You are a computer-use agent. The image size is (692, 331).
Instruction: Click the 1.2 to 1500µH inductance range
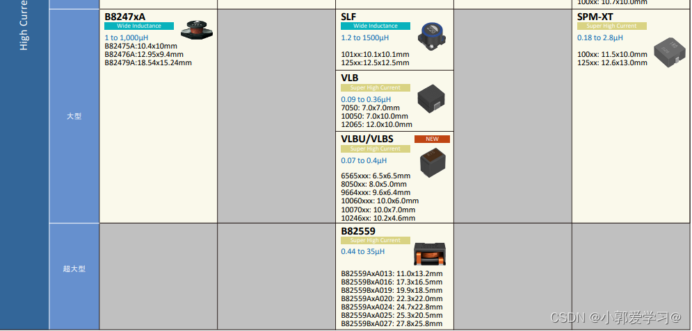[365, 38]
